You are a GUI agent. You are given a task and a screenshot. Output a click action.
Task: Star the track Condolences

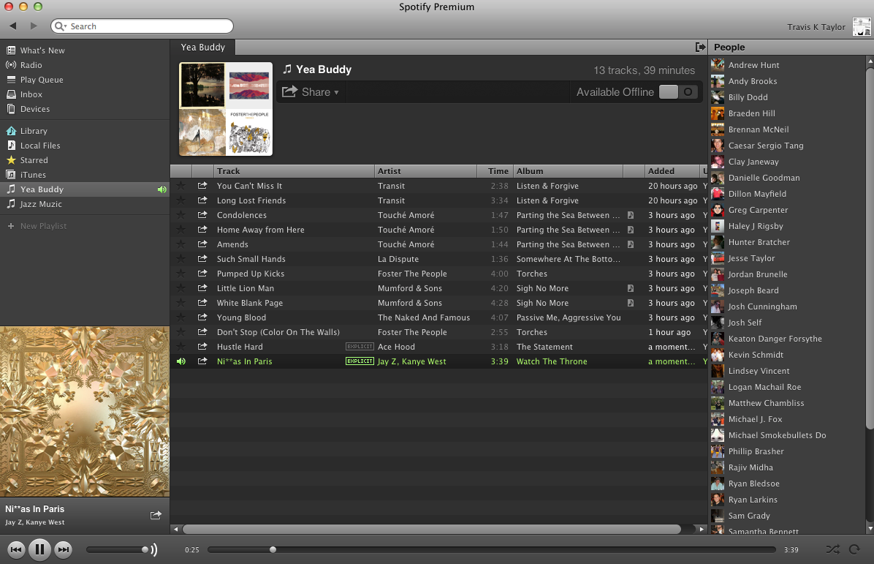pos(180,215)
